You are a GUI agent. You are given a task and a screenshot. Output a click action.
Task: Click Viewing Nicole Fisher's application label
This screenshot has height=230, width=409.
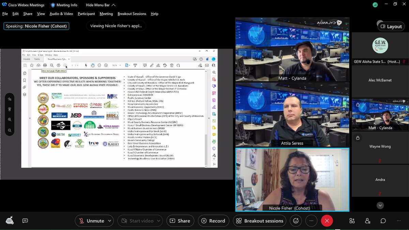tap(116, 26)
